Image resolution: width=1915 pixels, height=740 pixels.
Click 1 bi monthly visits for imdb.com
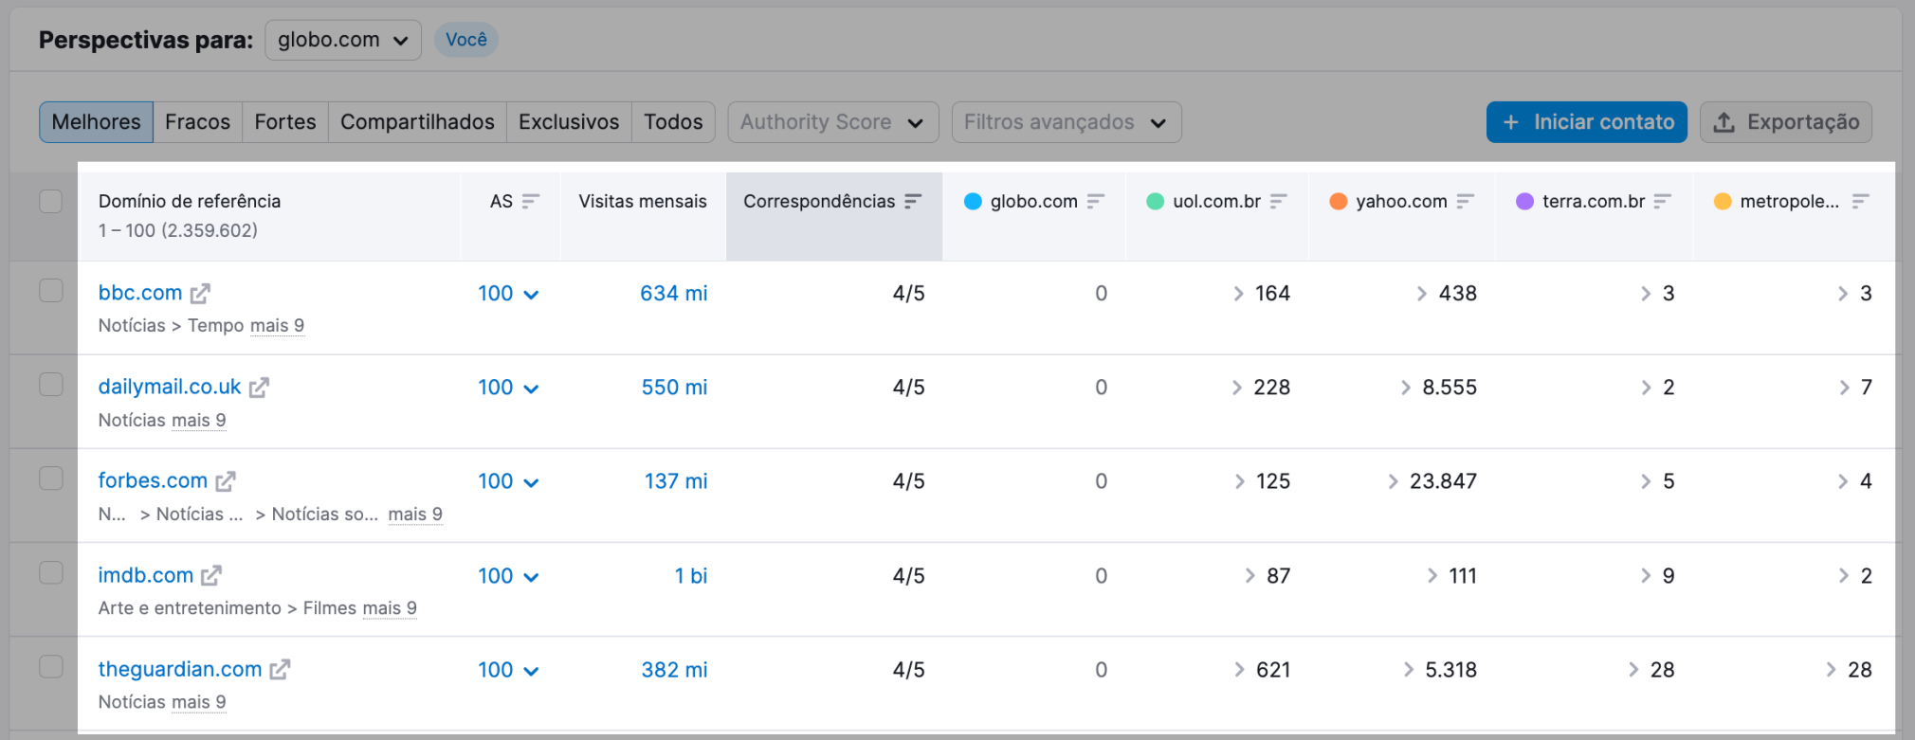point(691,576)
